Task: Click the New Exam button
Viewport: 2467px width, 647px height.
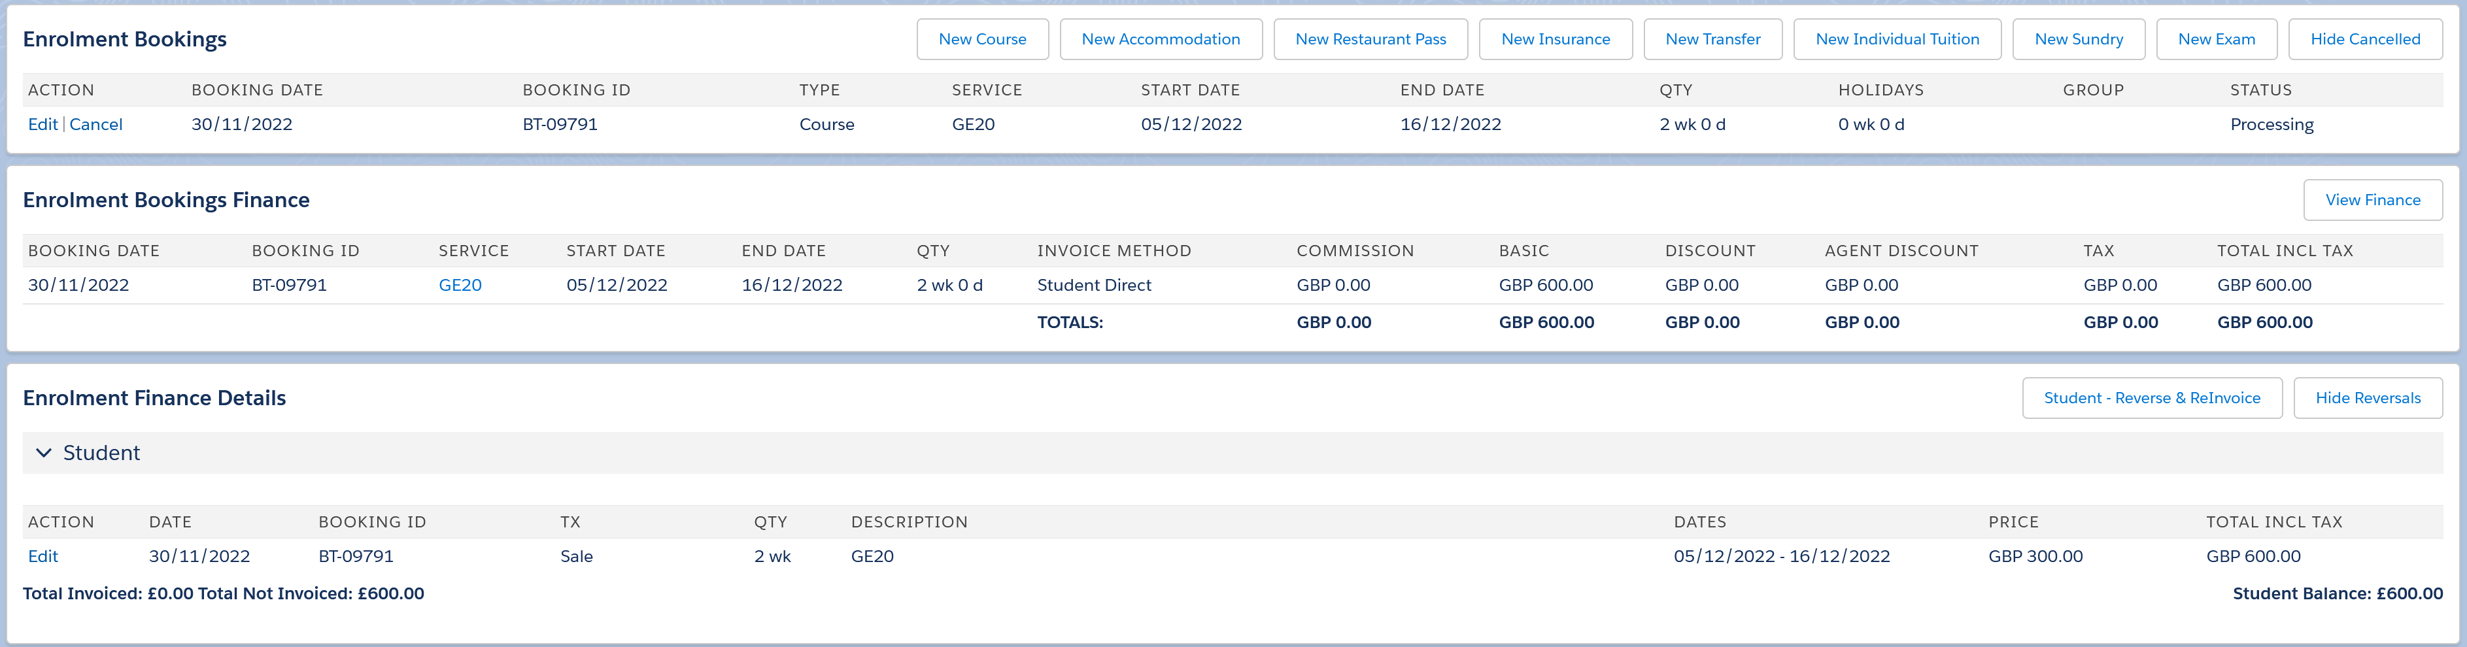Action: coord(2215,39)
